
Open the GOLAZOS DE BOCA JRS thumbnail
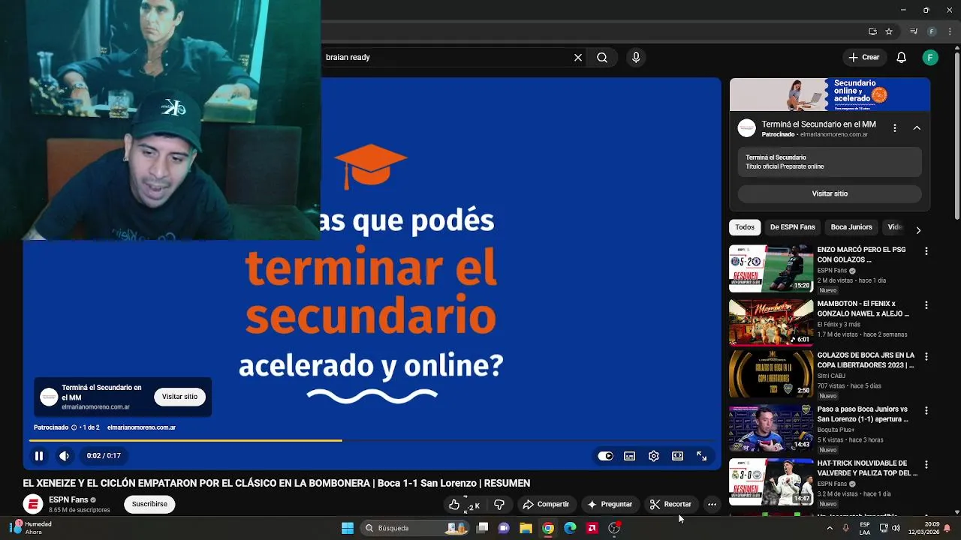click(x=771, y=374)
